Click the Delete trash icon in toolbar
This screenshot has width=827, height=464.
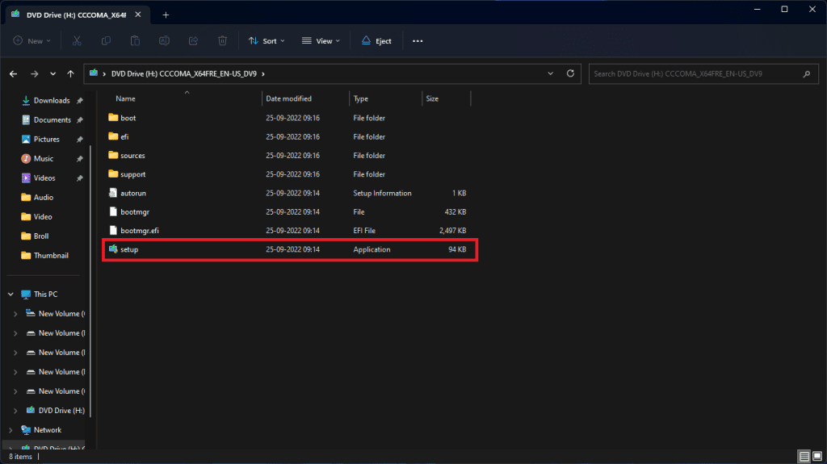tap(223, 41)
